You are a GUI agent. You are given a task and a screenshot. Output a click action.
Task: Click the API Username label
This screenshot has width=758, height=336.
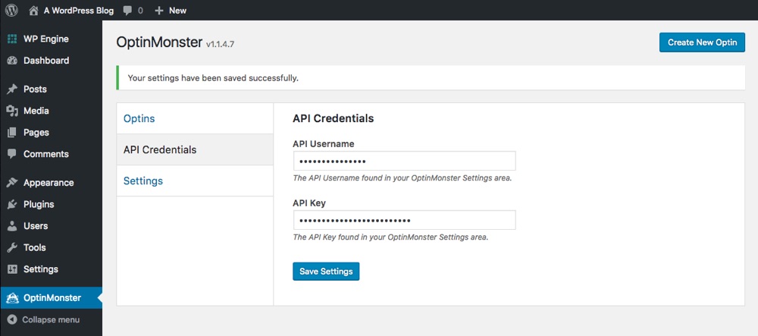(324, 144)
